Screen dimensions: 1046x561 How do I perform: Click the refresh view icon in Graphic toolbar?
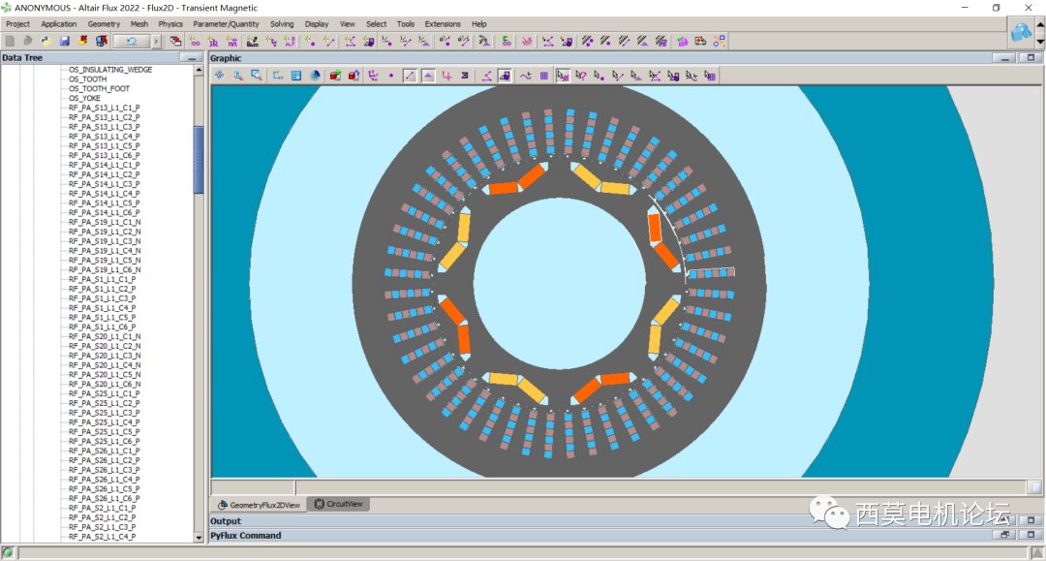click(219, 75)
